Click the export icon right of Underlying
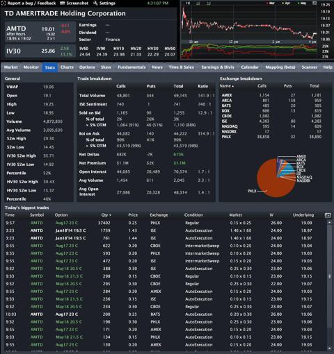This screenshot has height=354, width=334. (x=328, y=215)
